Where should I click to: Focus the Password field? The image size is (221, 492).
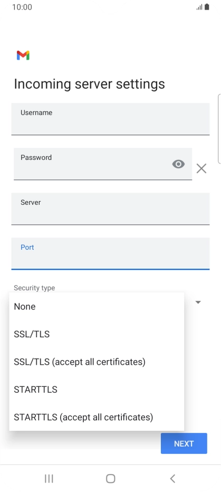[x=103, y=164]
